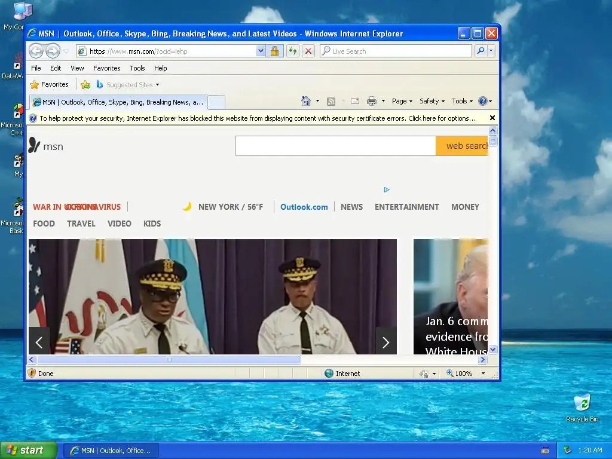Click the vertical scrollbar up arrow
The width and height of the screenshot is (612, 459).
[492, 130]
